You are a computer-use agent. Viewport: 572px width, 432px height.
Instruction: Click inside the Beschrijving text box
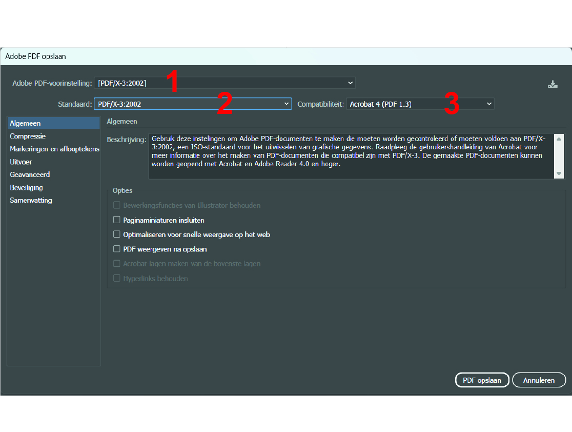[349, 155]
